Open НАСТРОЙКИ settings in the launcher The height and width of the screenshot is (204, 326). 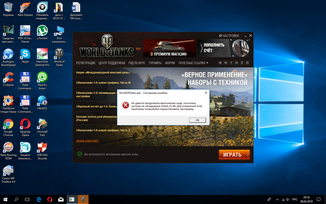click(x=229, y=36)
